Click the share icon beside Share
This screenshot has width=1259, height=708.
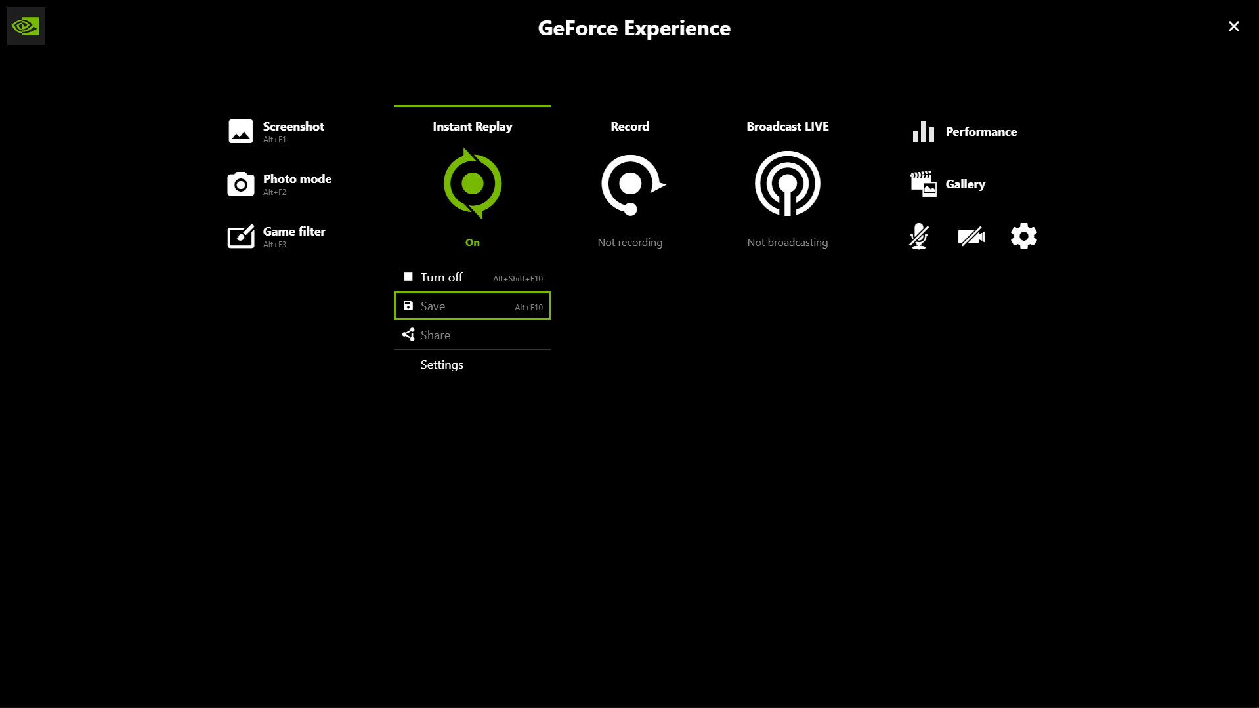click(x=408, y=335)
